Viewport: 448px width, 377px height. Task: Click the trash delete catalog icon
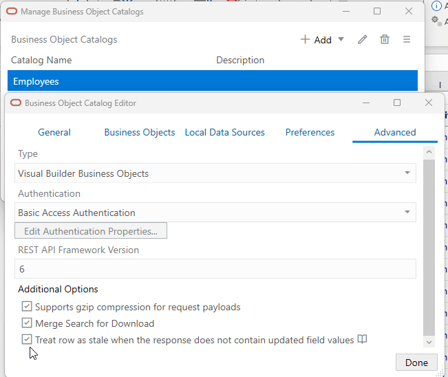[385, 39]
